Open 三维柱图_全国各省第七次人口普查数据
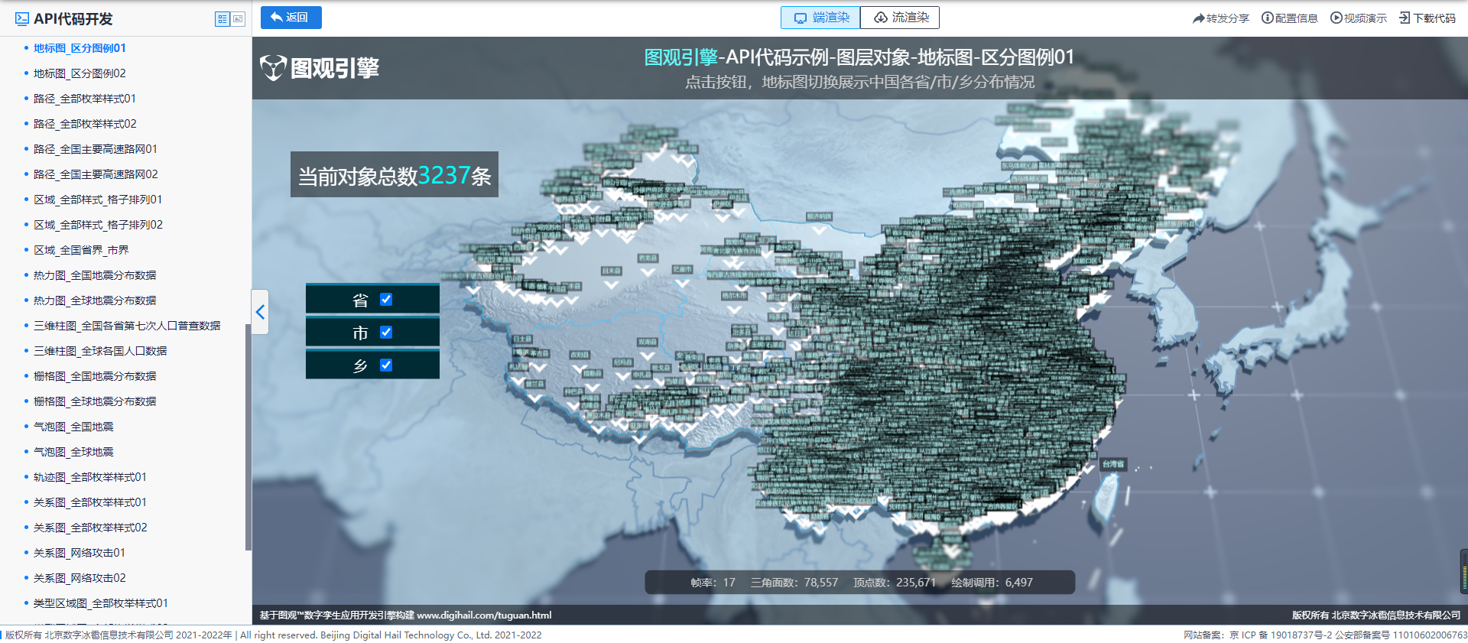 [127, 326]
